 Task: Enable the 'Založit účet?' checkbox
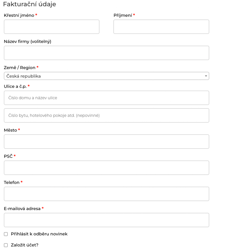coord(6,245)
